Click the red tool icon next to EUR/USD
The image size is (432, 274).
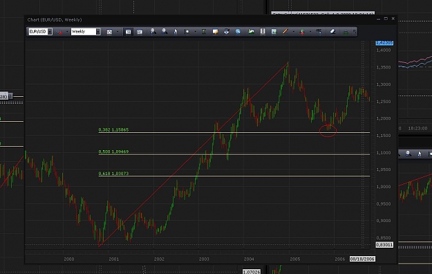point(59,32)
